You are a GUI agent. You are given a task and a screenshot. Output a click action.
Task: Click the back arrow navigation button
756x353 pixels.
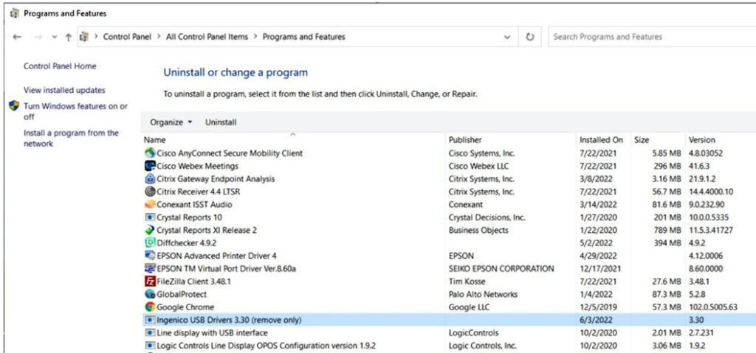coord(17,37)
